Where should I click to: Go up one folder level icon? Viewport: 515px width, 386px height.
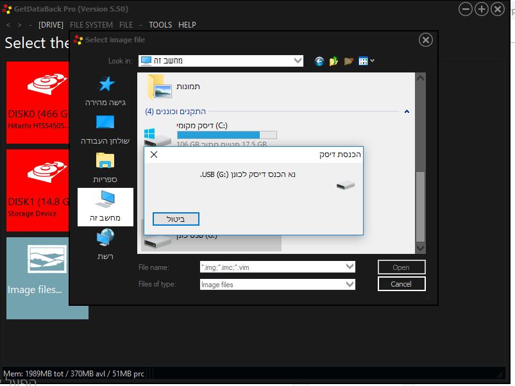pyautogui.click(x=333, y=61)
